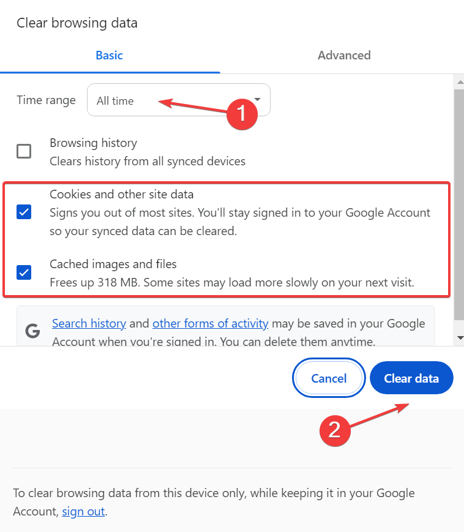Screen dimensions: 464x532
Task: Uncheck Cookies and other site data
Action: [24, 212]
